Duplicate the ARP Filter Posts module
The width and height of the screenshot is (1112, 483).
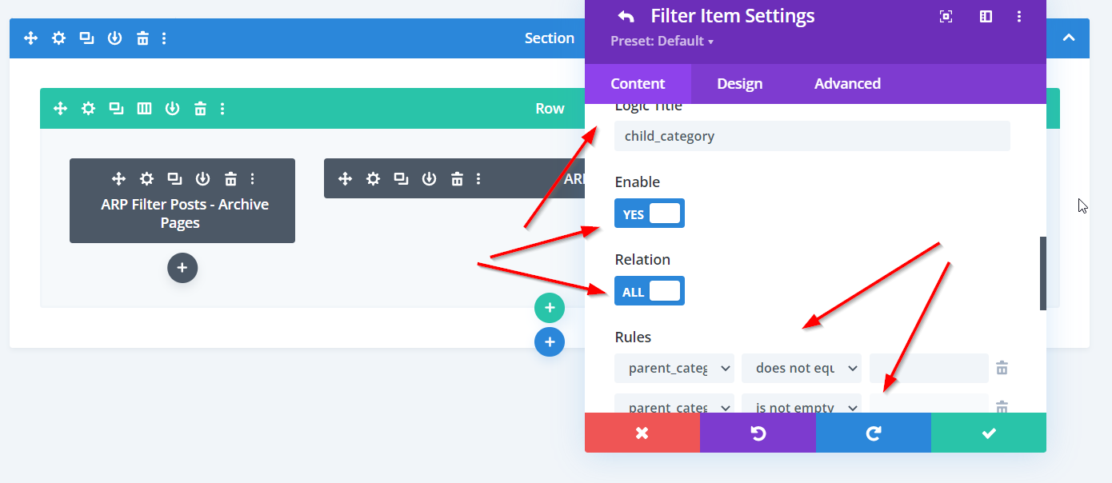click(174, 178)
